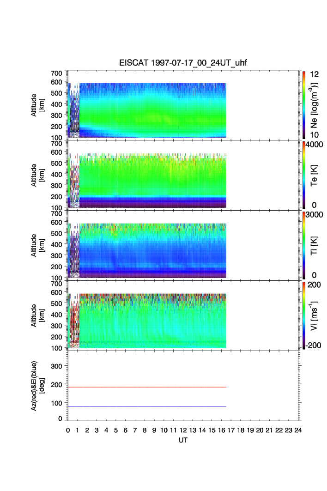Click the Altitude [km] label of the Ne panel

click(x=37, y=105)
